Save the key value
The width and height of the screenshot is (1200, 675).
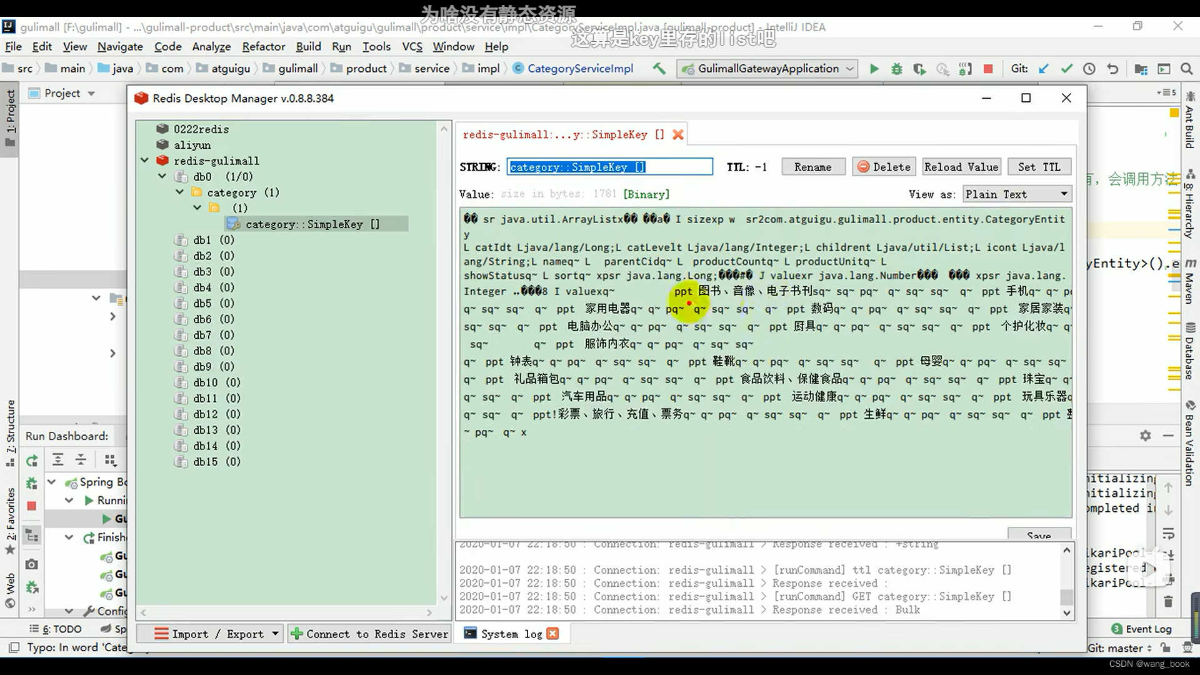(1039, 534)
